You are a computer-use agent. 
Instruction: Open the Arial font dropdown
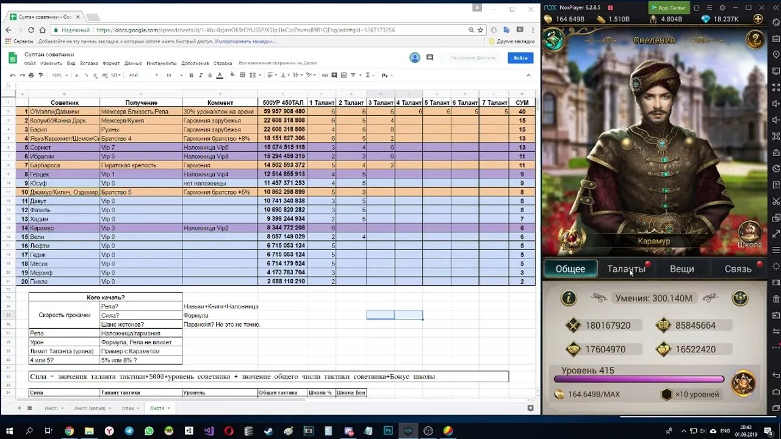pyautogui.click(x=143, y=75)
